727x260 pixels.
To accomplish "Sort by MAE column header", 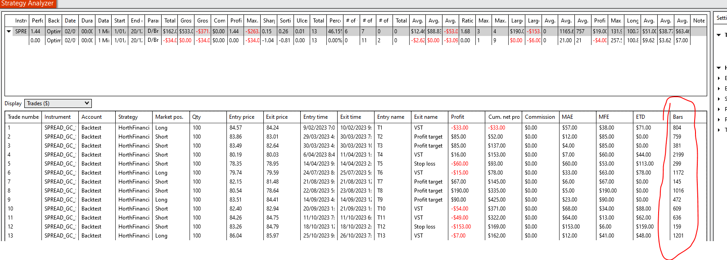I will (x=578, y=117).
